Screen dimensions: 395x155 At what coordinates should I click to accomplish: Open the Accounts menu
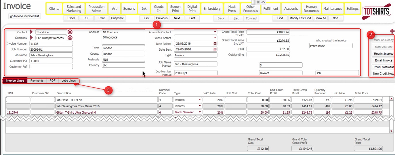[x=291, y=9]
